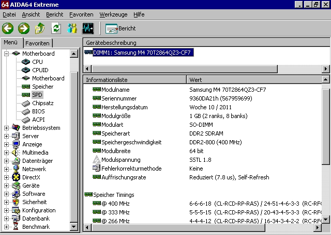Go forward with the green right arrow
Screen dimensions: 331x235
(x=24, y=28)
